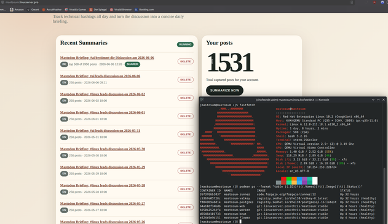
Task: Click the 'Your posts' heading
Action: (220, 43)
